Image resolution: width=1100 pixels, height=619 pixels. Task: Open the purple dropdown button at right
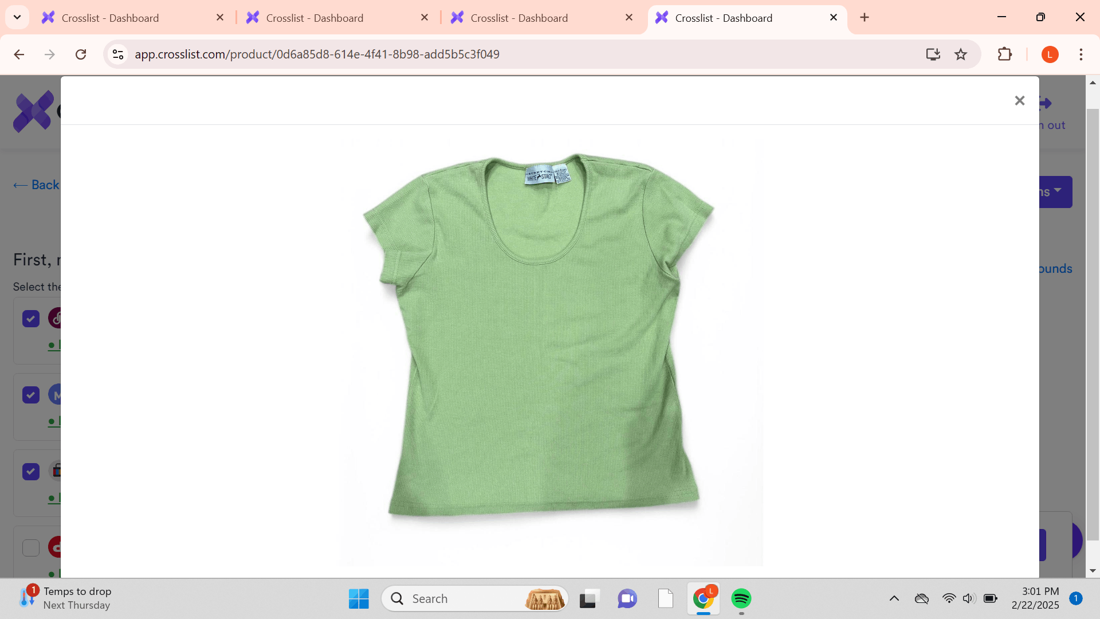(x=1055, y=192)
